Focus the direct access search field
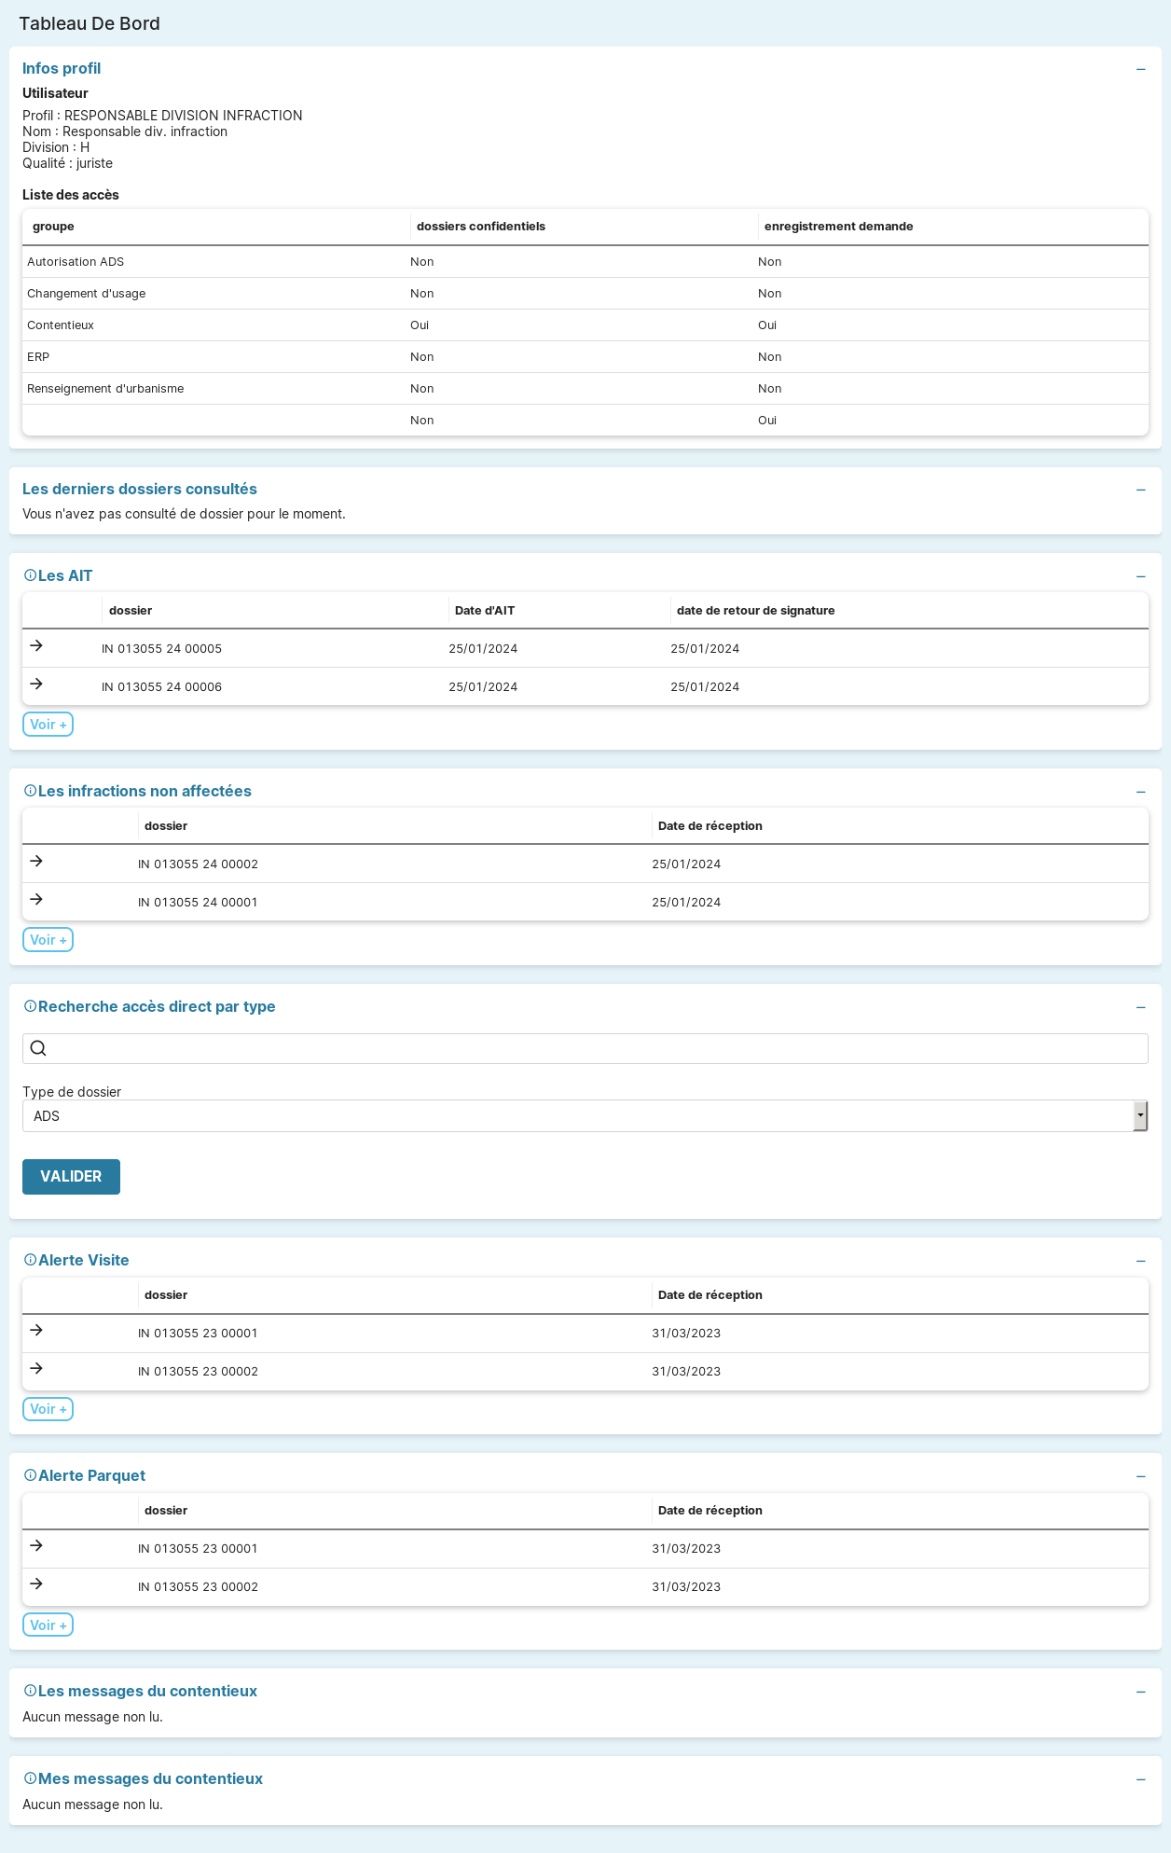 [597, 1048]
